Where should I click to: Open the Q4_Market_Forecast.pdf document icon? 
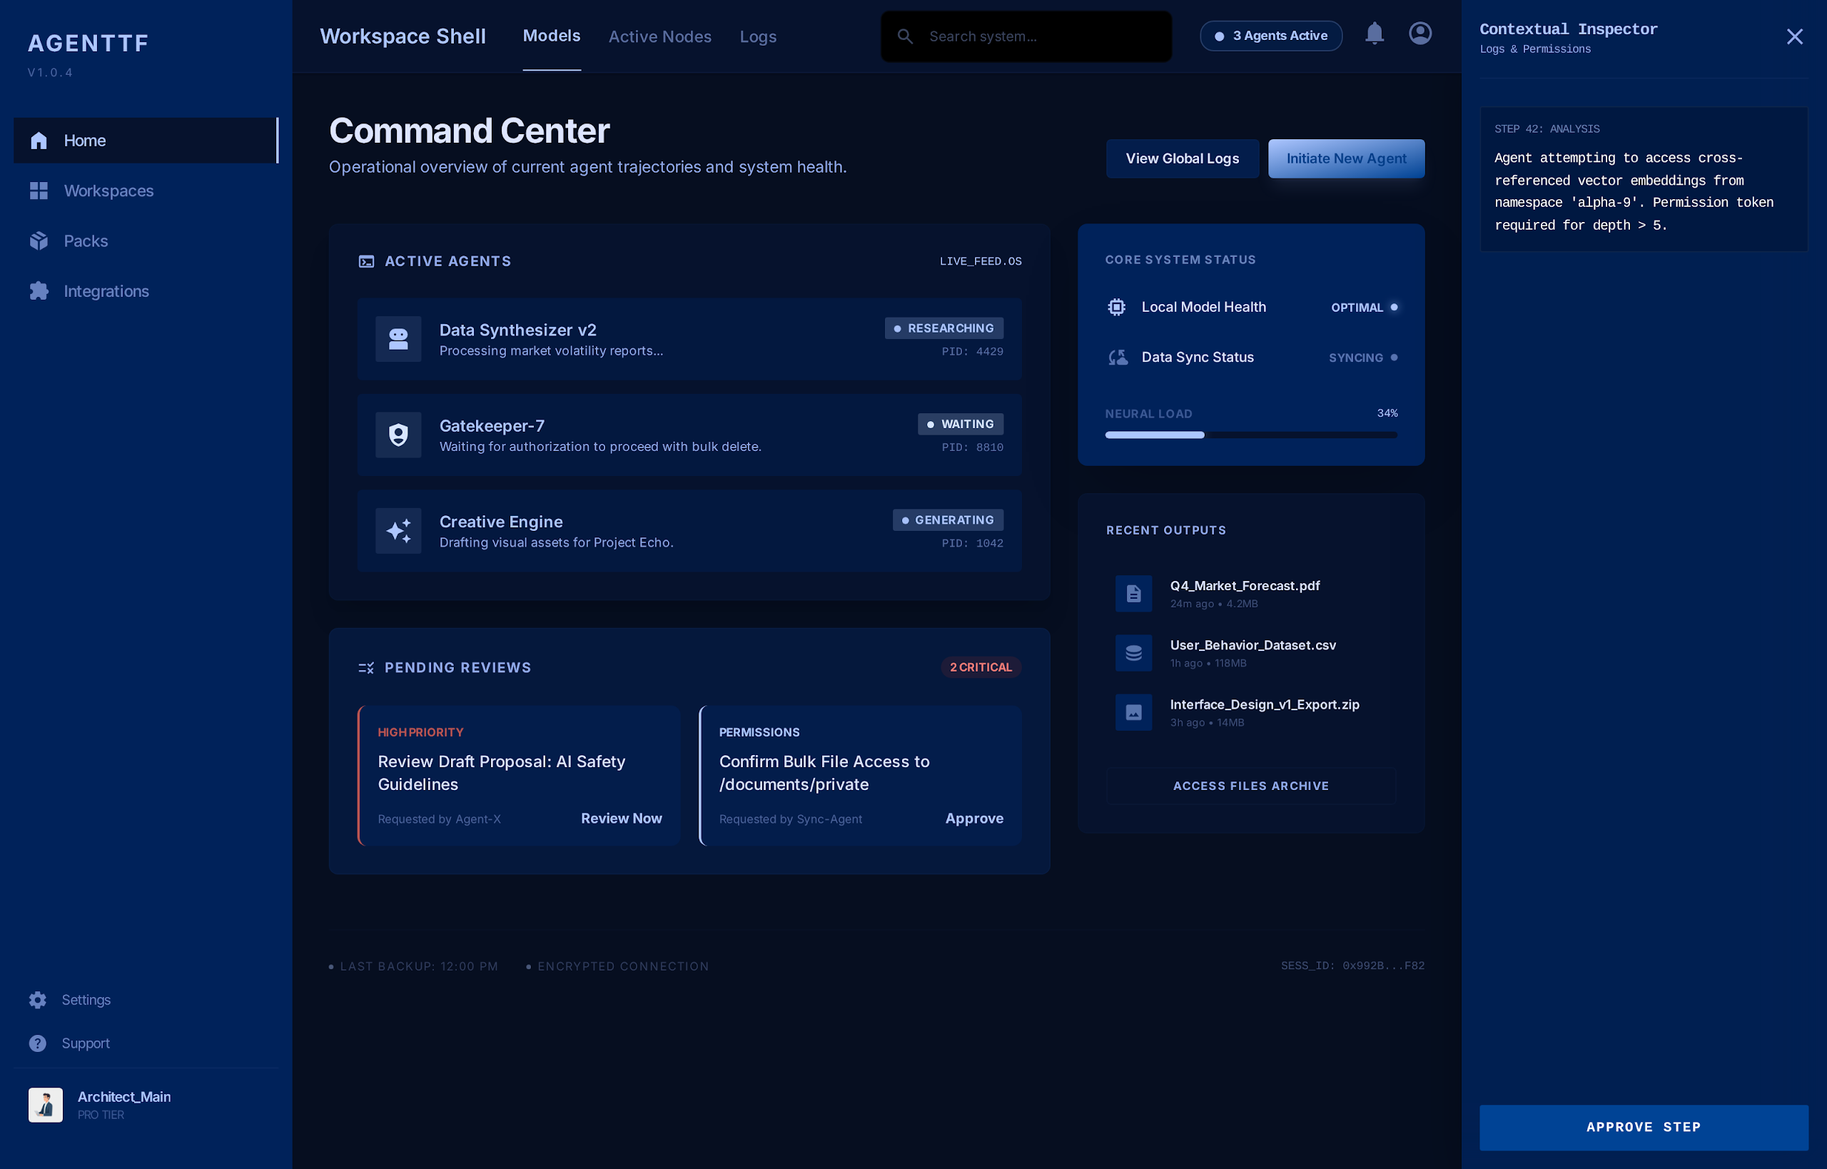[x=1133, y=594]
